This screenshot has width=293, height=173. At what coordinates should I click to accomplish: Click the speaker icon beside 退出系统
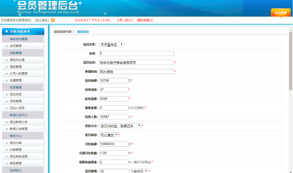click(x=53, y=20)
